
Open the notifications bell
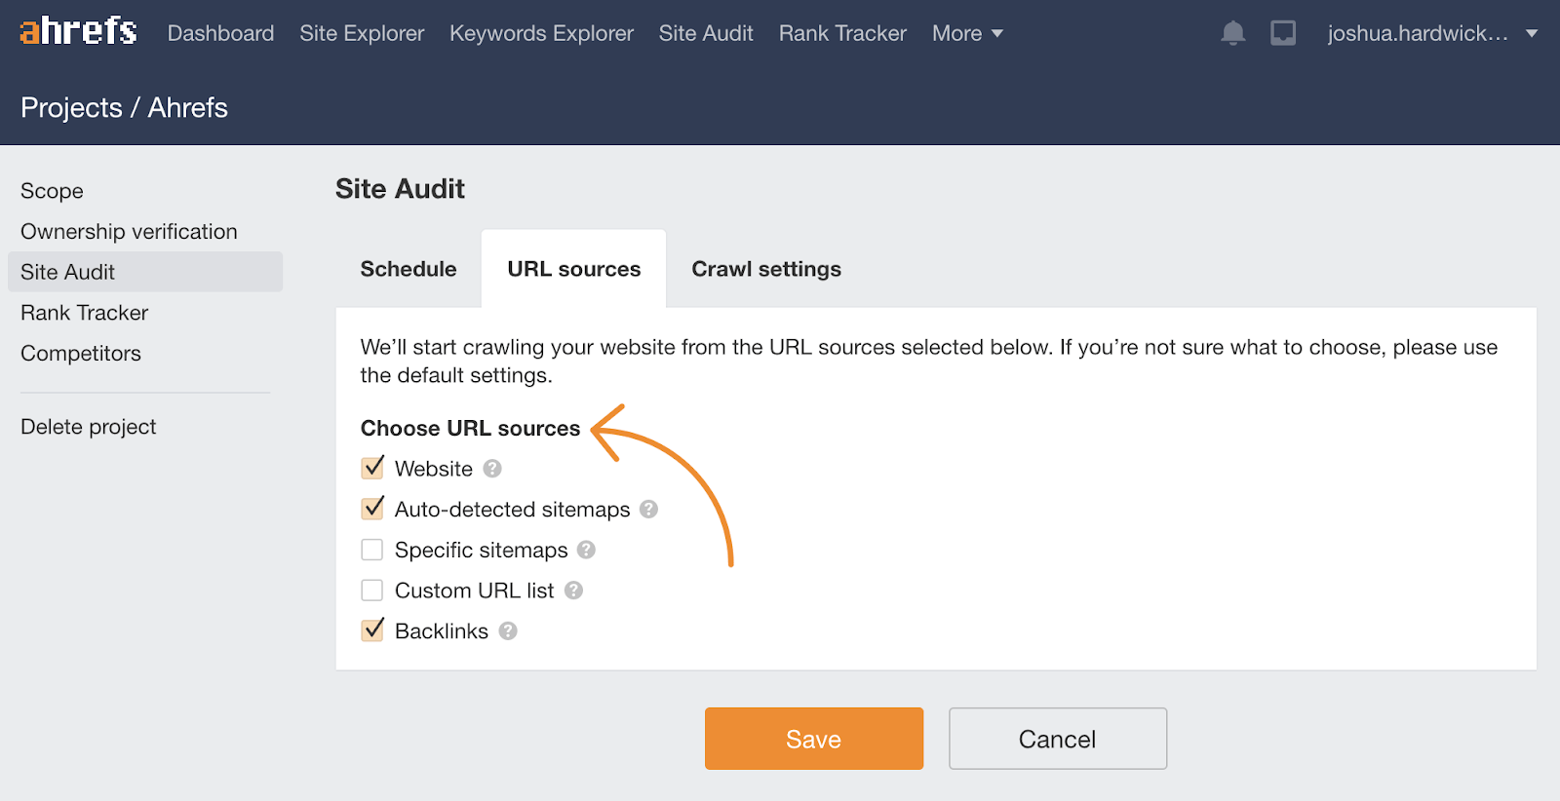point(1232,33)
